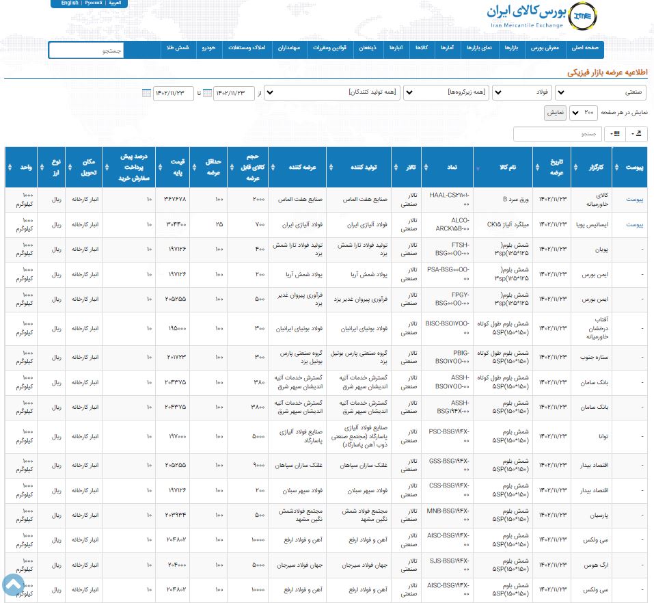This screenshot has height=603, width=654.
Task: Open the همه زیرگروه‌ها subgroup dropdown
Action: 446,92
